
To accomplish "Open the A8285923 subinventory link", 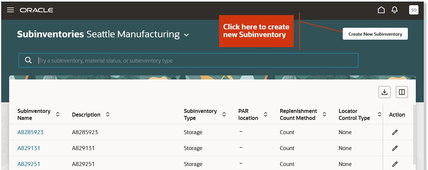I will [30, 133].
